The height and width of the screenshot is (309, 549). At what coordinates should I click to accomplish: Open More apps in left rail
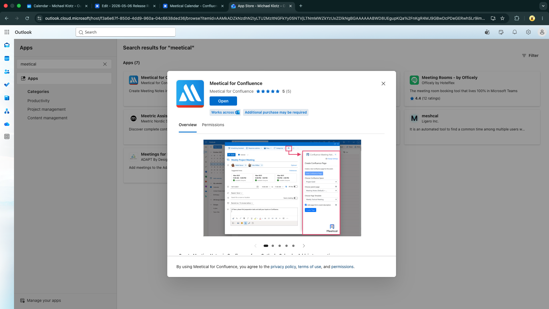[x=7, y=137]
